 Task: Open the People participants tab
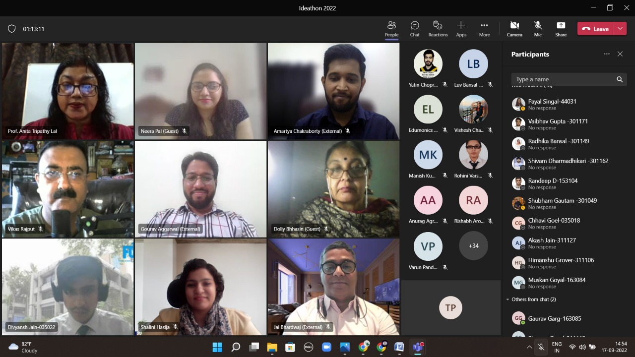point(391,29)
